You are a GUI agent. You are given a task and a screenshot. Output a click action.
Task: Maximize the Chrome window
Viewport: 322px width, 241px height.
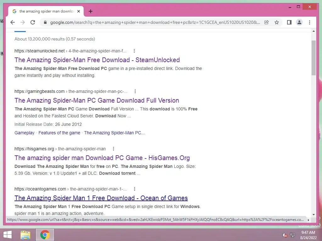pyautogui.click(x=298, y=7)
